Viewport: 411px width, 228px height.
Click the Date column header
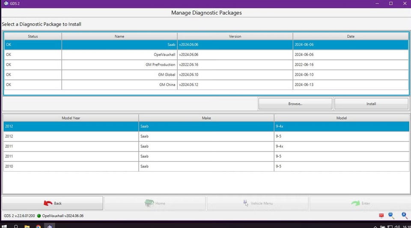pyautogui.click(x=351, y=36)
